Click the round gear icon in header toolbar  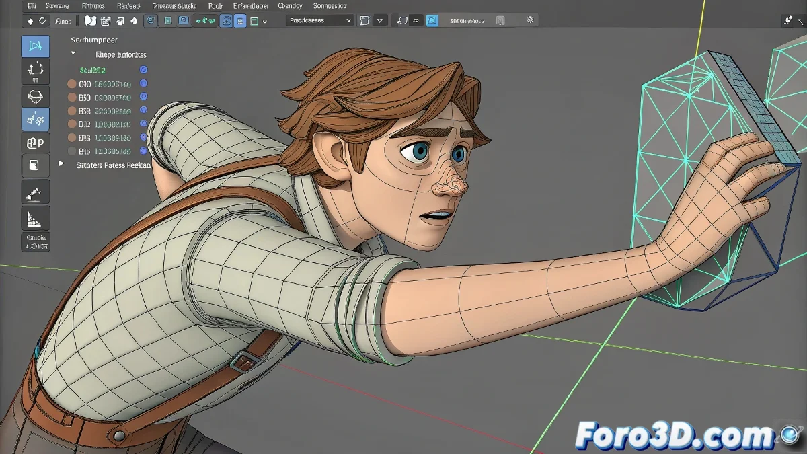click(530, 20)
